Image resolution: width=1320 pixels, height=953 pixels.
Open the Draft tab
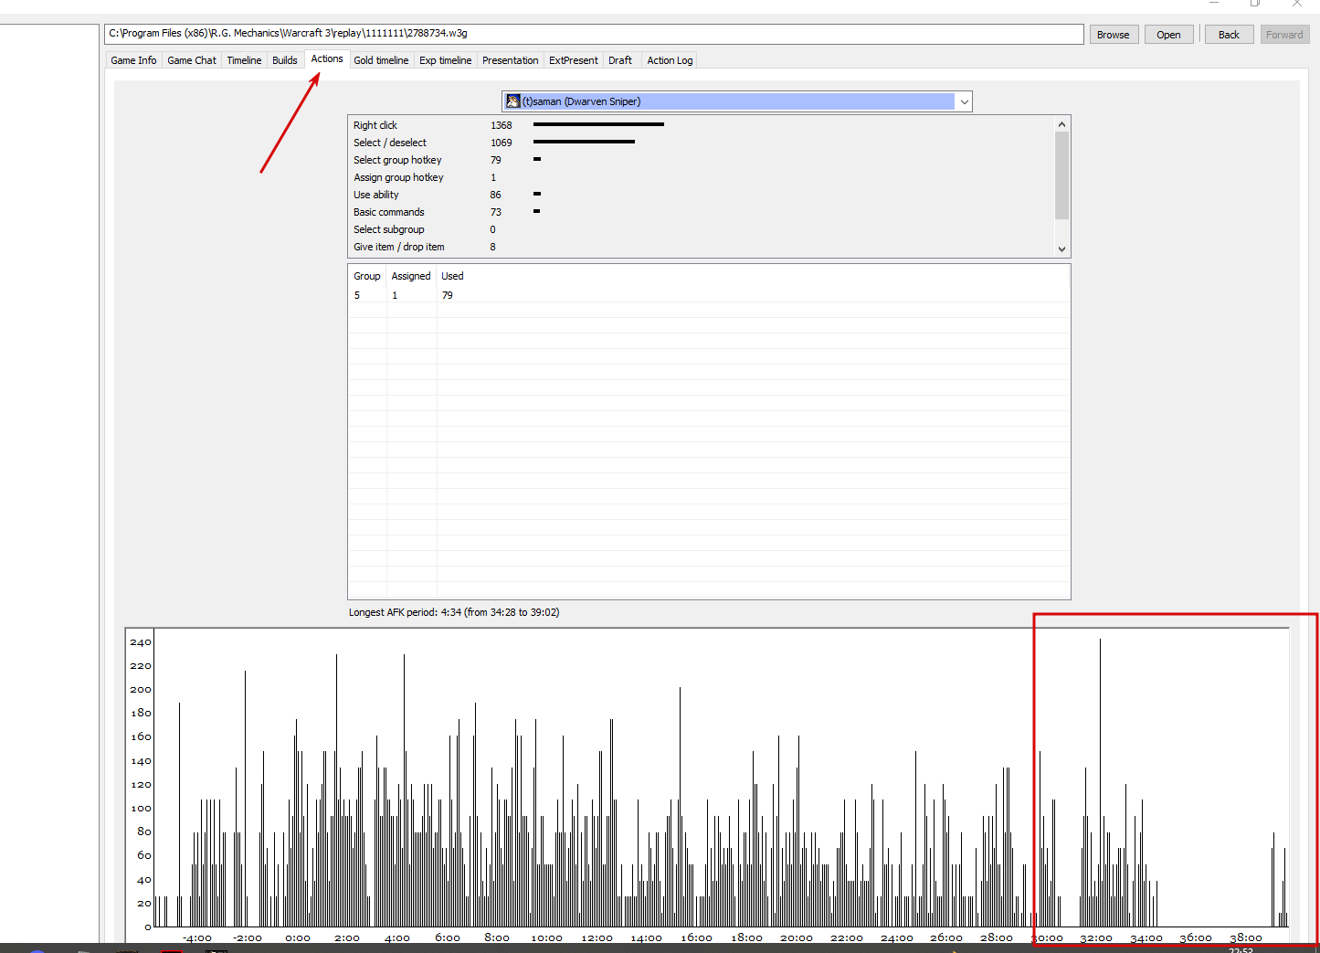click(620, 60)
